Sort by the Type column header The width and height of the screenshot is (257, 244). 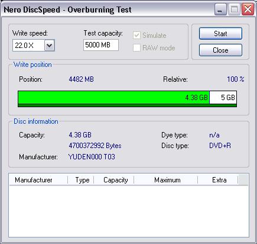(81, 180)
